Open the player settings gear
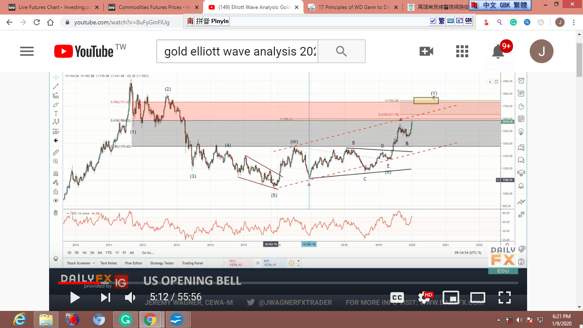The width and height of the screenshot is (583, 328). tap(424, 297)
